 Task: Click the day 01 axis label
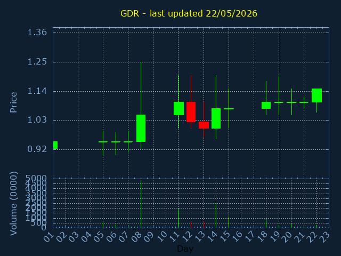pyautogui.click(x=48, y=237)
